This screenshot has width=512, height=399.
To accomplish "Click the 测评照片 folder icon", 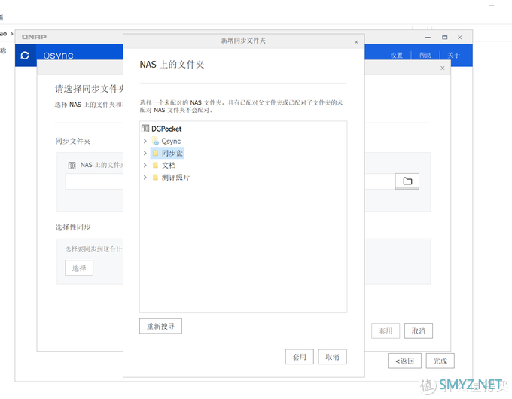I will 155,178.
